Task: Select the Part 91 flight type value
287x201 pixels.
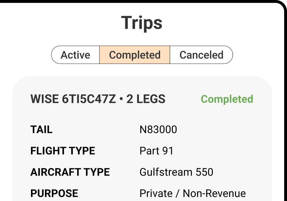Action: pos(156,151)
